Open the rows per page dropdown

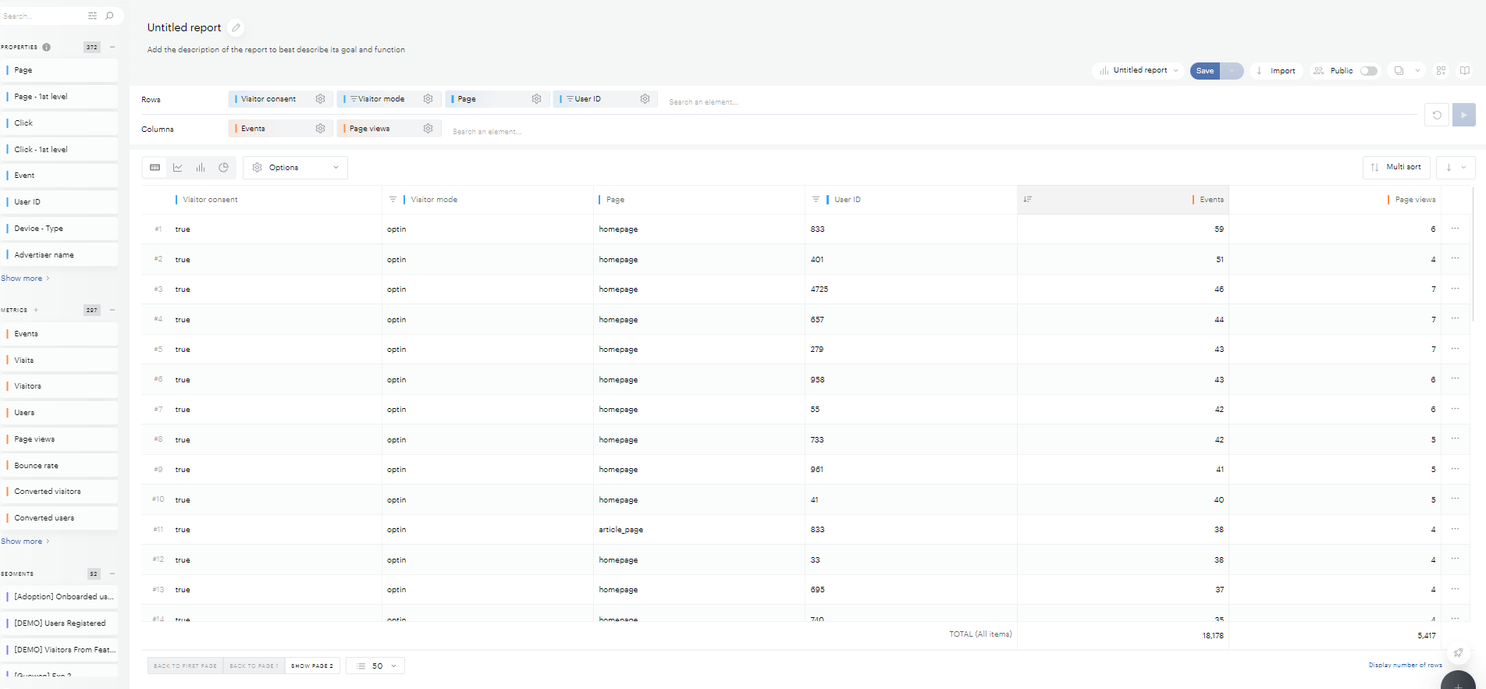376,666
